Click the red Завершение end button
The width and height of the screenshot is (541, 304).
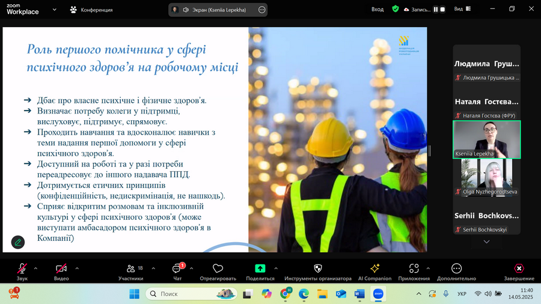pyautogui.click(x=519, y=269)
